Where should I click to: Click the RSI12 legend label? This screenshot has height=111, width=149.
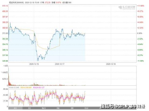pyautogui.click(x=26, y=88)
